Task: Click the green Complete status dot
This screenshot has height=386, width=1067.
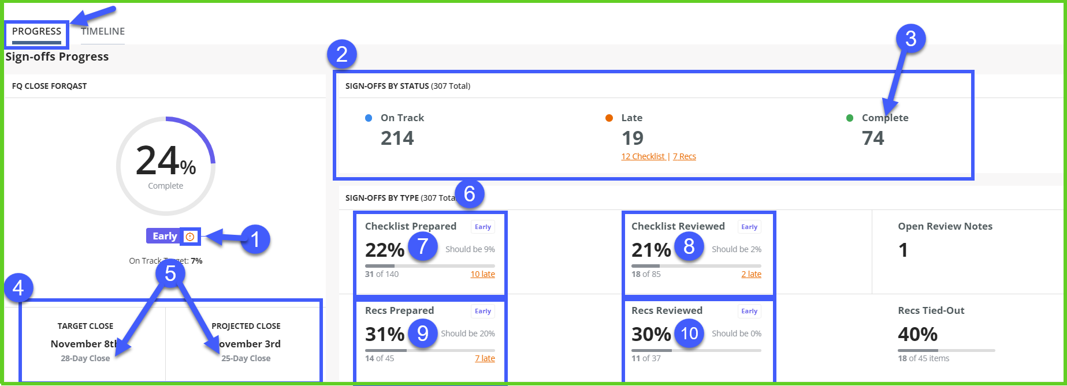Action: [850, 118]
